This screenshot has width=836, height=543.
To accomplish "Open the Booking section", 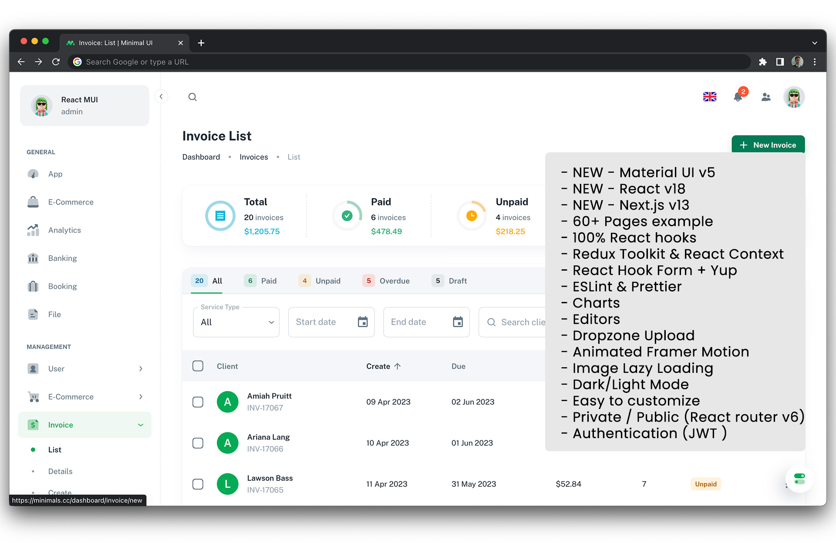I will (84, 286).
